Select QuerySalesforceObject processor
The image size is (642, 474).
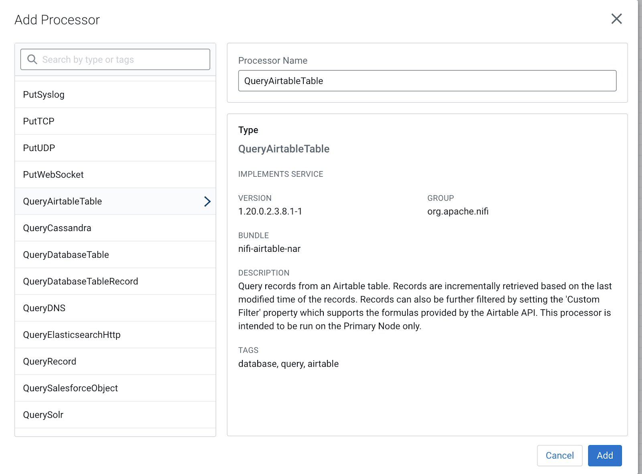(115, 388)
